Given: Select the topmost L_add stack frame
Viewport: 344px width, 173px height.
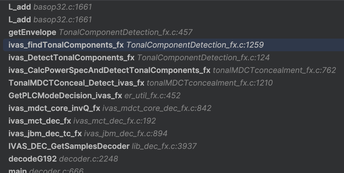Looking at the screenshot, I should tap(20, 7).
